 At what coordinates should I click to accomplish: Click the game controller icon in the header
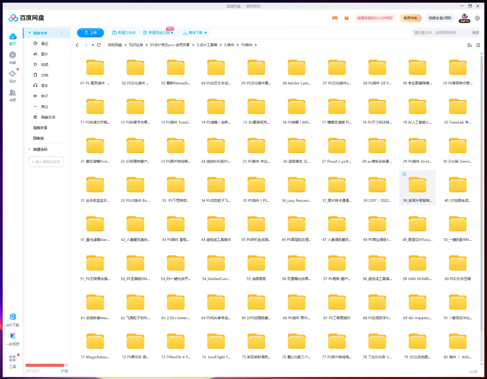pos(335,18)
